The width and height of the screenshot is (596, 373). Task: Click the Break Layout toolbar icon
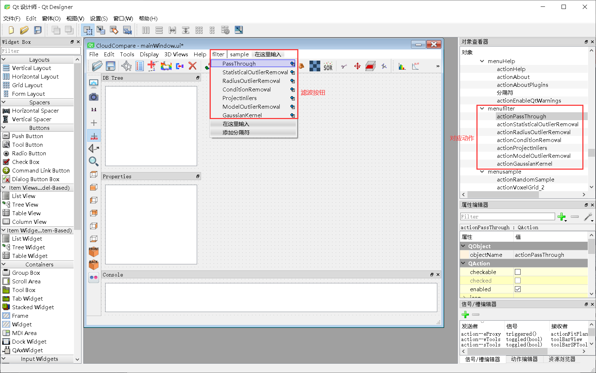coord(225,30)
